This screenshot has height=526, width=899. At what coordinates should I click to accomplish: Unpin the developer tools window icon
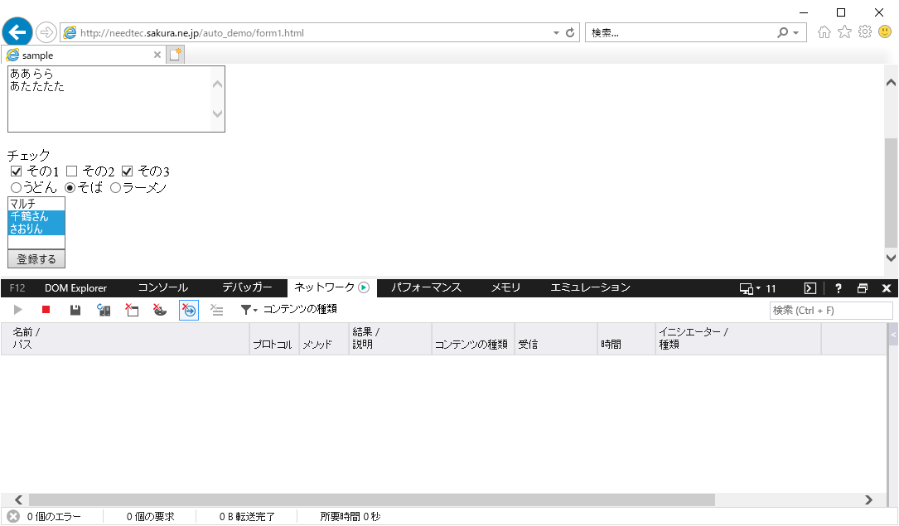tap(863, 288)
